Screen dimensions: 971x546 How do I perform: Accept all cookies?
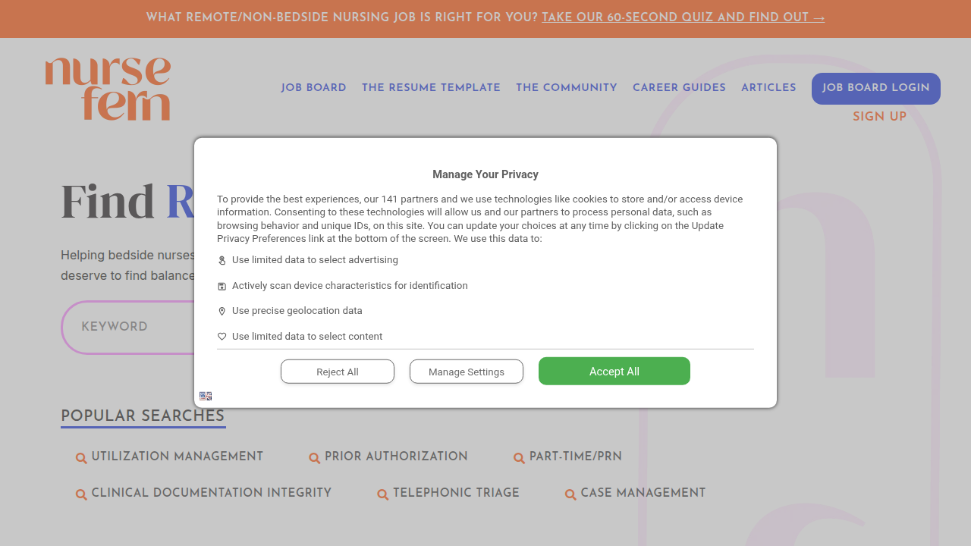pyautogui.click(x=614, y=371)
